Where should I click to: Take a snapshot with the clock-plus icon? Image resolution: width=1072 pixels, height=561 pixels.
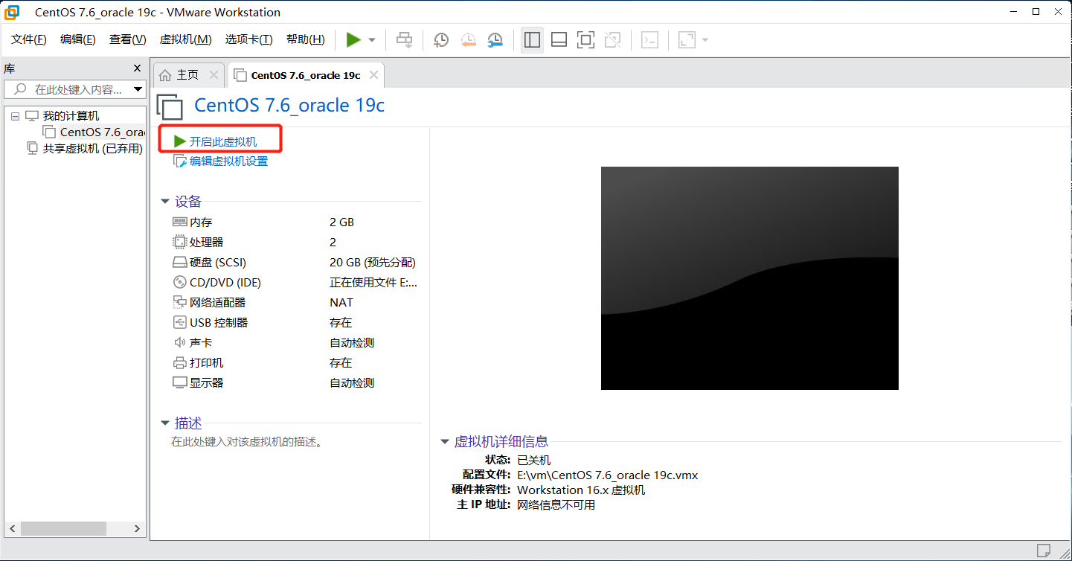pyautogui.click(x=441, y=40)
